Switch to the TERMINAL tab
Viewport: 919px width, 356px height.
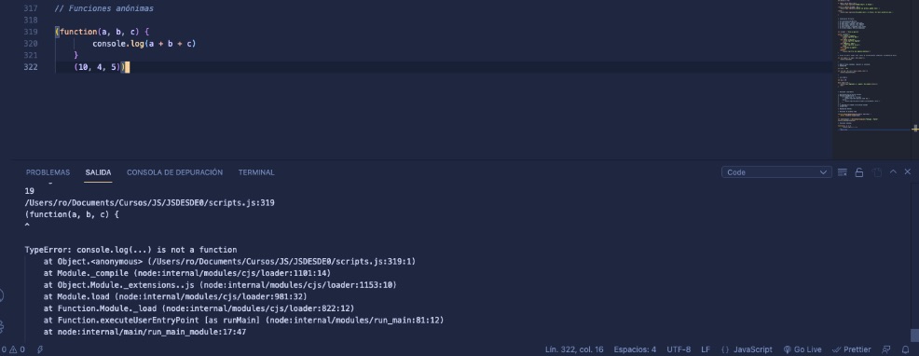click(256, 172)
